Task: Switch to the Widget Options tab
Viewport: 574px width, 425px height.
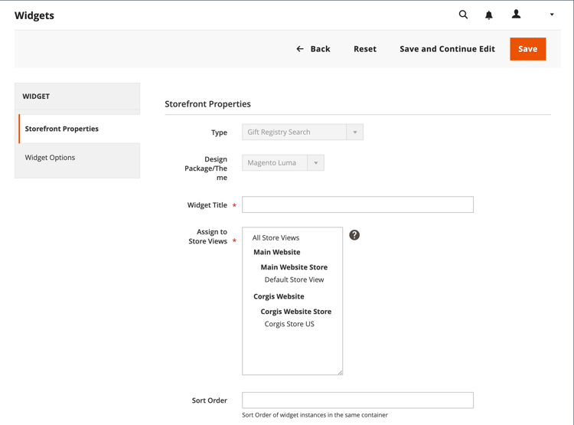Action: (77, 158)
